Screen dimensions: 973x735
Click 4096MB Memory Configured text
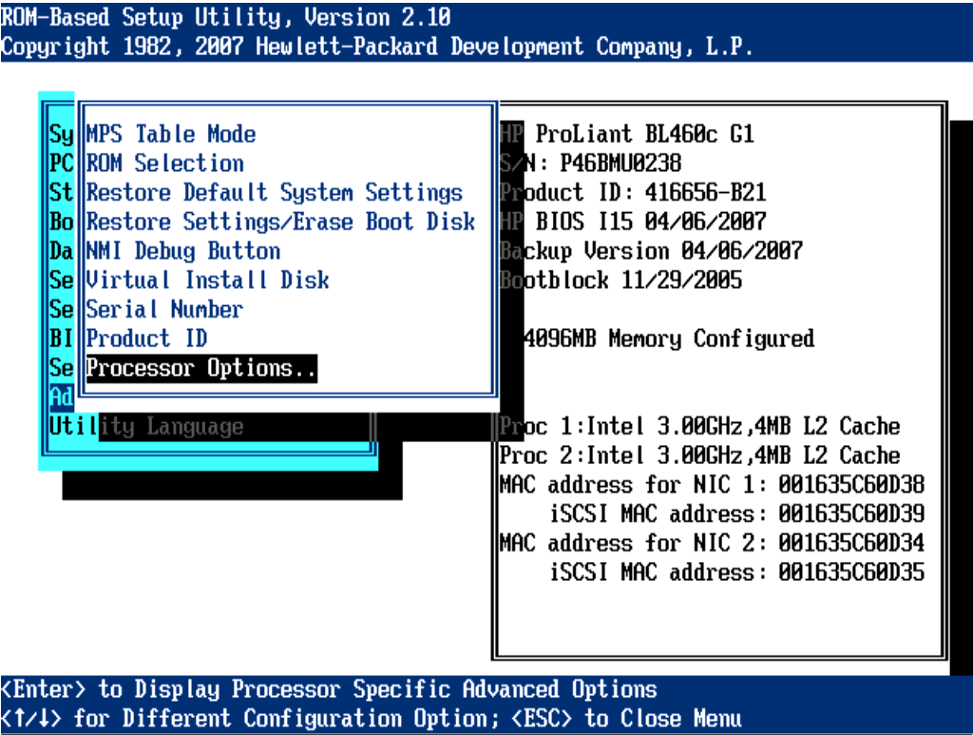pyautogui.click(x=669, y=338)
